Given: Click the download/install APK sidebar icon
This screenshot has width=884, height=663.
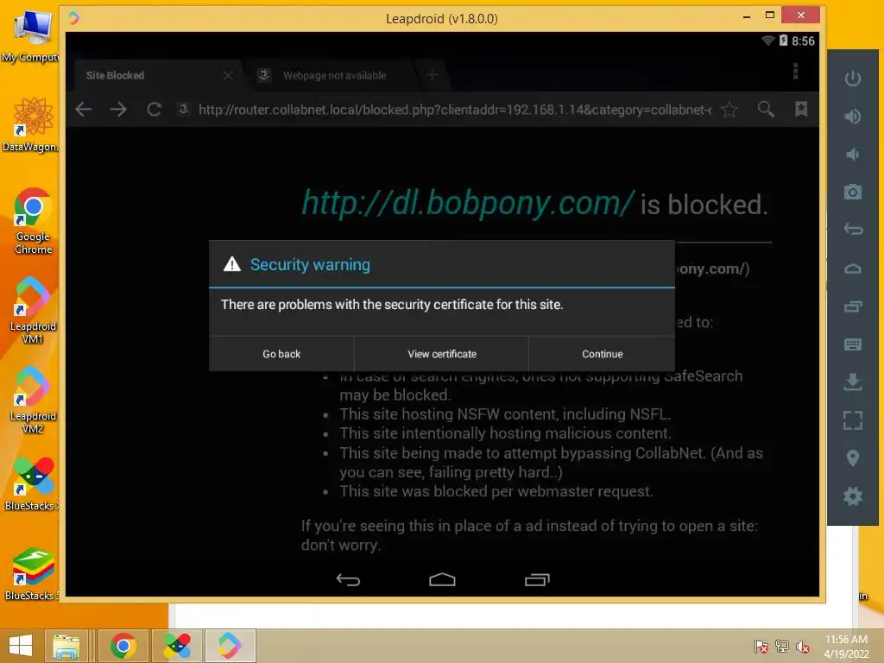Looking at the screenshot, I should pyautogui.click(x=852, y=382).
